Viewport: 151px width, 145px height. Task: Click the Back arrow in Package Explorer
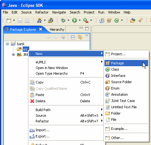[48, 37]
